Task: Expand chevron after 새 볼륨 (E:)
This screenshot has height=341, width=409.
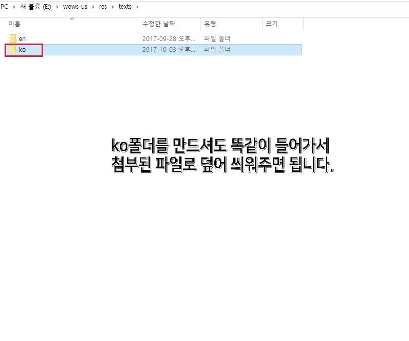Action: (57, 7)
